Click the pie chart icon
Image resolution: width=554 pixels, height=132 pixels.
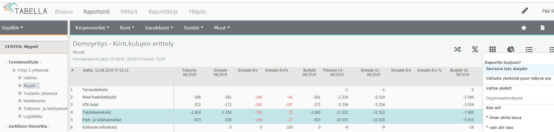click(x=511, y=49)
